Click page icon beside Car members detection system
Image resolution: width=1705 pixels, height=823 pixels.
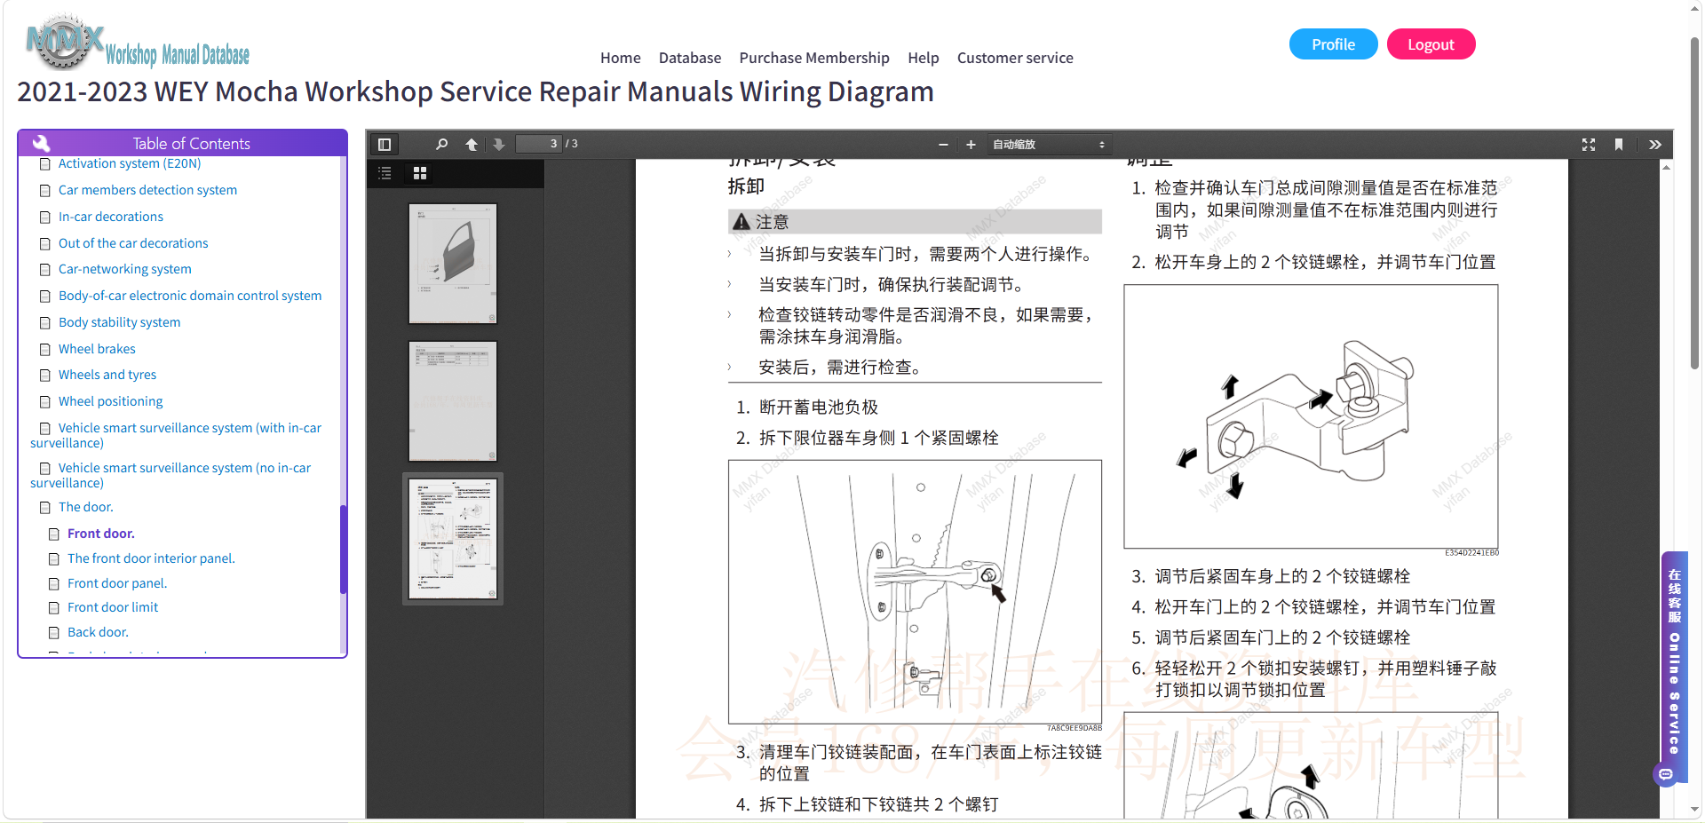45,191
